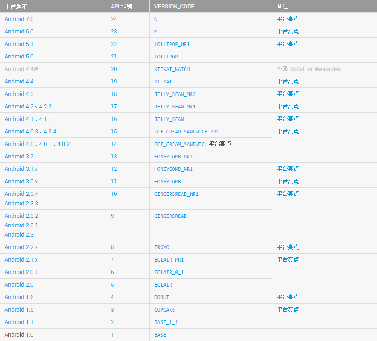Click JELLY_BEAN_MR2 version code
377x341 pixels.
pyautogui.click(x=175, y=94)
